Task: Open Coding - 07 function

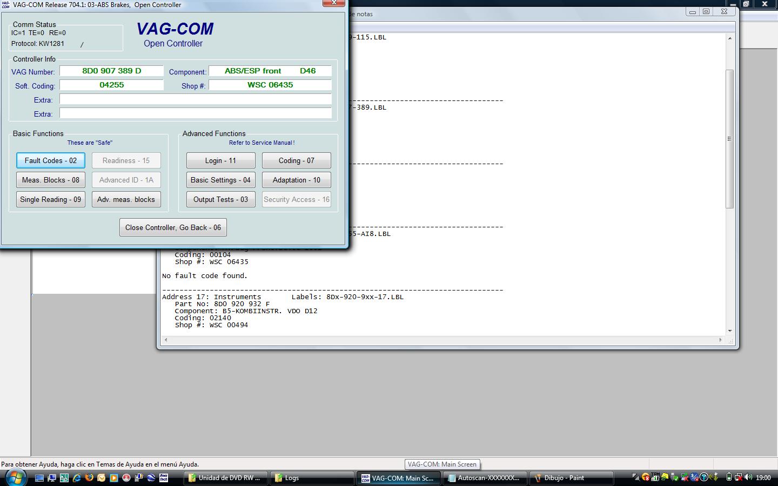Action: [296, 160]
